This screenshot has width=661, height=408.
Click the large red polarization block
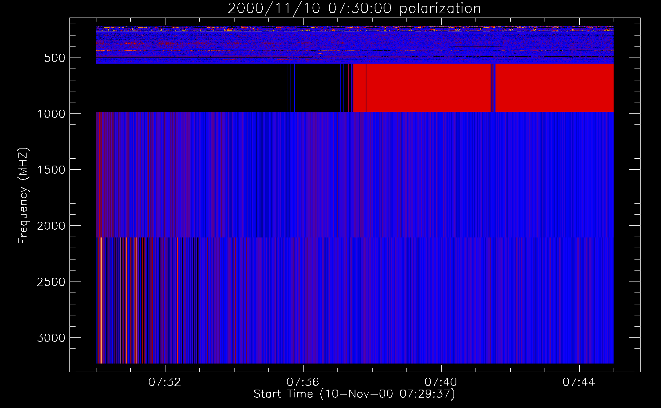coord(483,87)
